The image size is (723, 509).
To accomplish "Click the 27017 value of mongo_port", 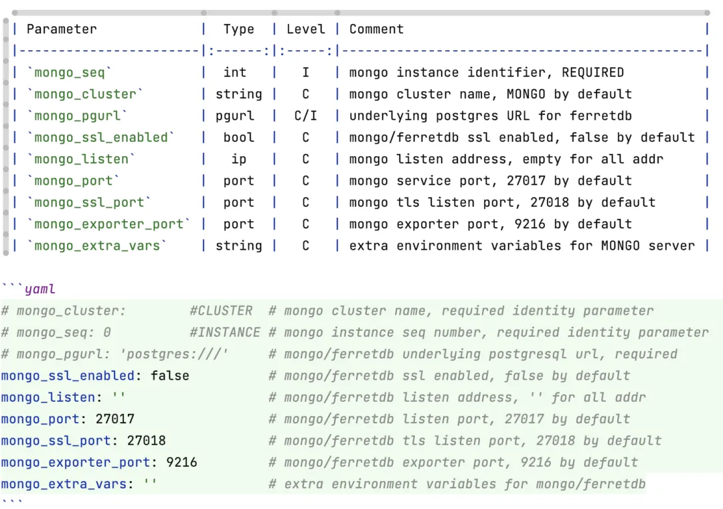I will click(x=116, y=419).
